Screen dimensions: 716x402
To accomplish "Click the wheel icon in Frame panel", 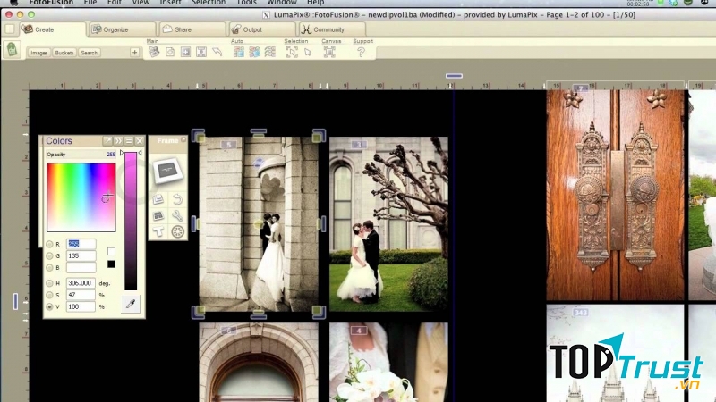I will [177, 232].
